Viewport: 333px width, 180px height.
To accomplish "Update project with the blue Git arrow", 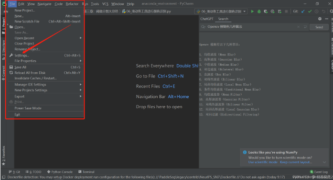I will (303, 11).
